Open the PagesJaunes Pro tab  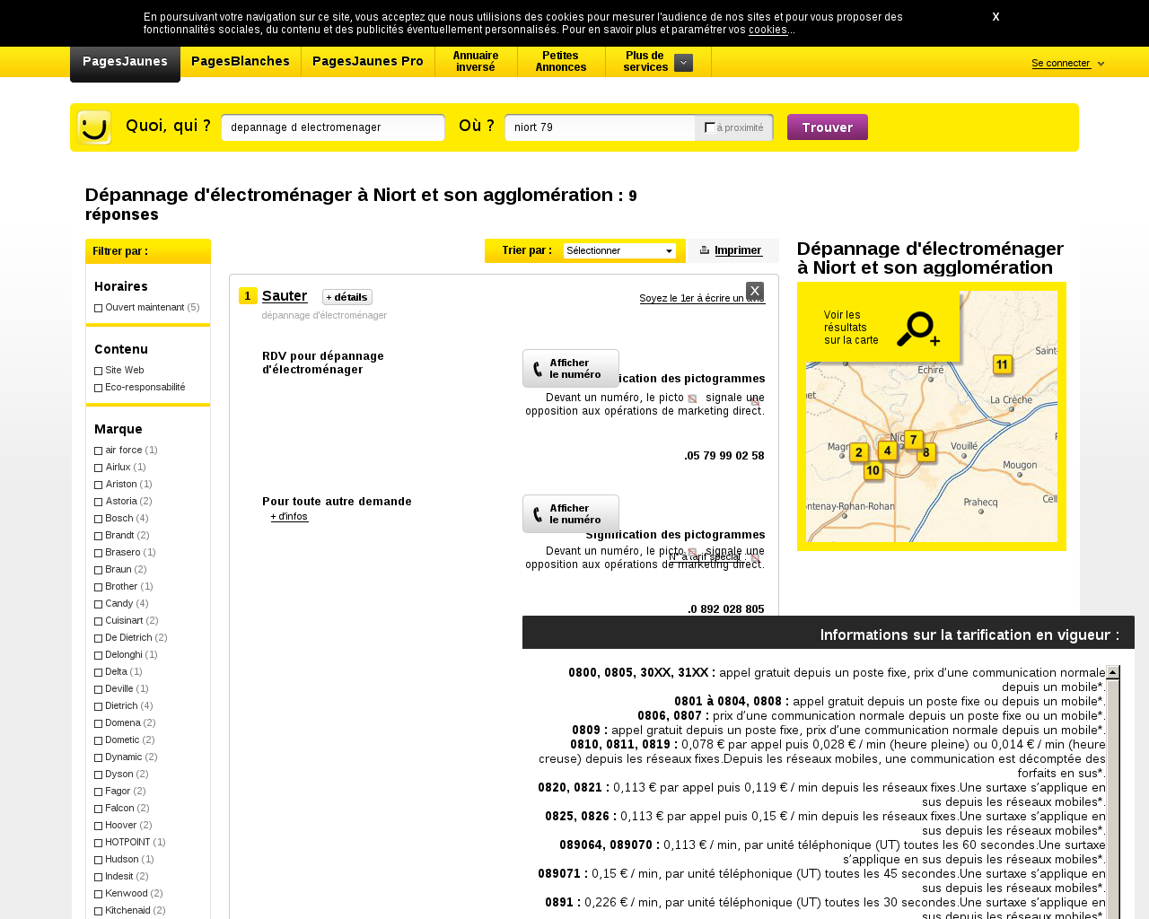pyautogui.click(x=368, y=62)
